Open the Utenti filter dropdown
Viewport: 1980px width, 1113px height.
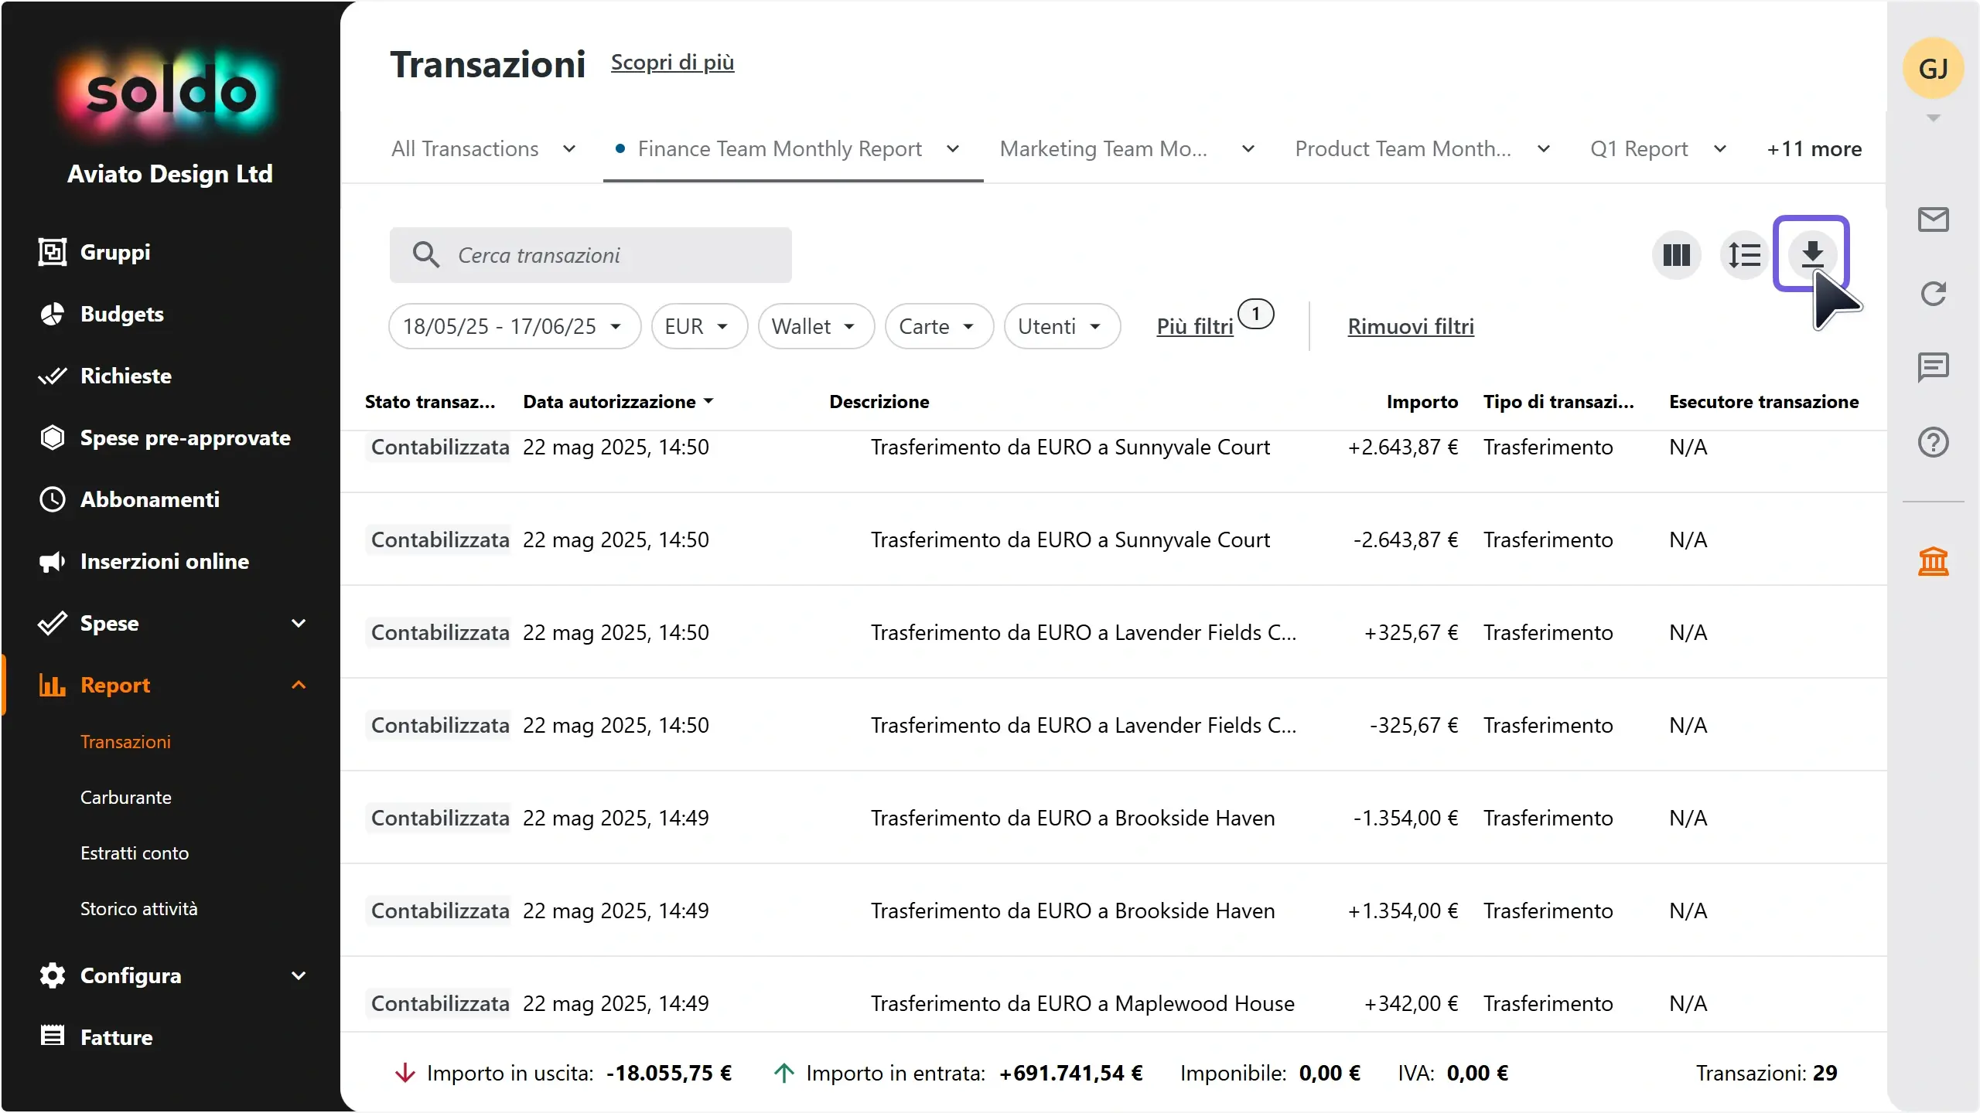pos(1062,326)
